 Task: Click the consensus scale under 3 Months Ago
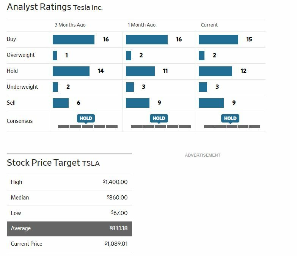(88, 127)
